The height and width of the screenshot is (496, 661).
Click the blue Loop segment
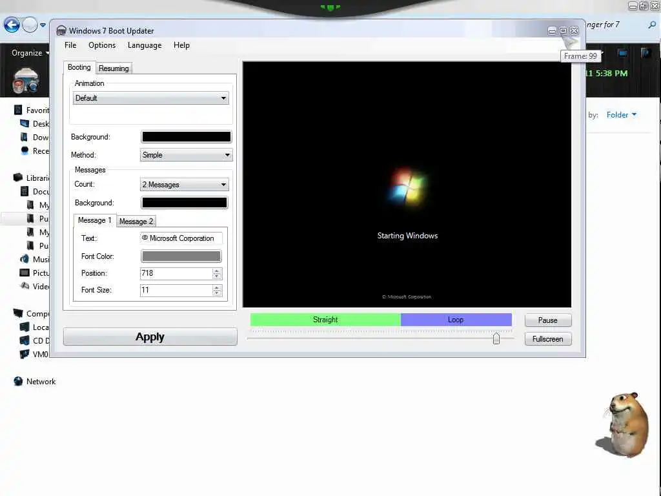tap(456, 320)
